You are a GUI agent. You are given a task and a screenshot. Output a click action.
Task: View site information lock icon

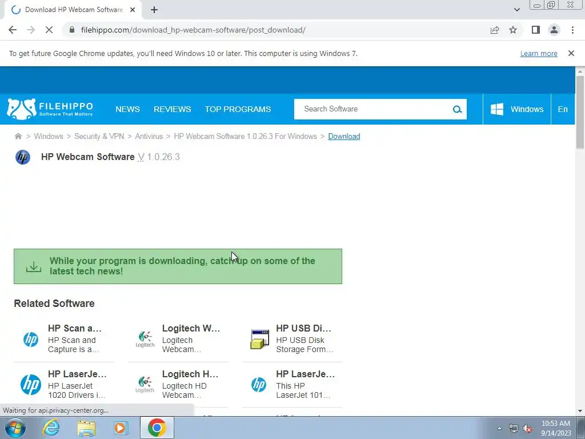72,30
